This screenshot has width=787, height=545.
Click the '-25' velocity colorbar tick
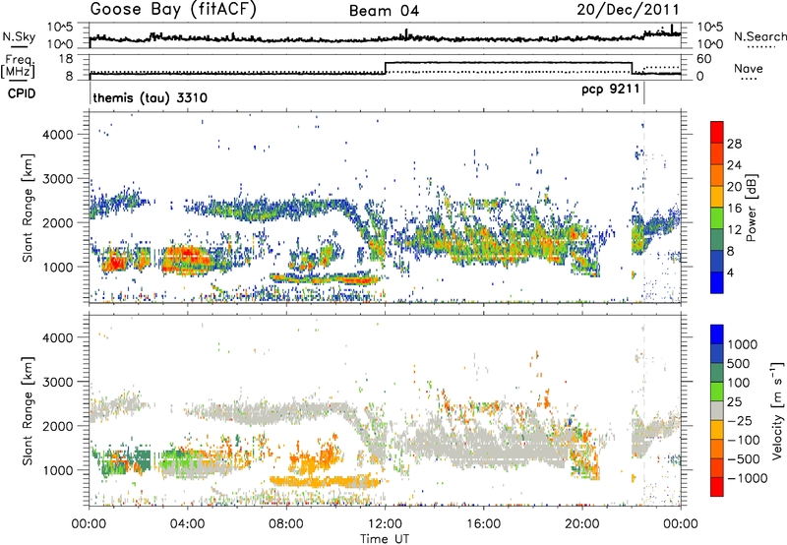point(740,420)
